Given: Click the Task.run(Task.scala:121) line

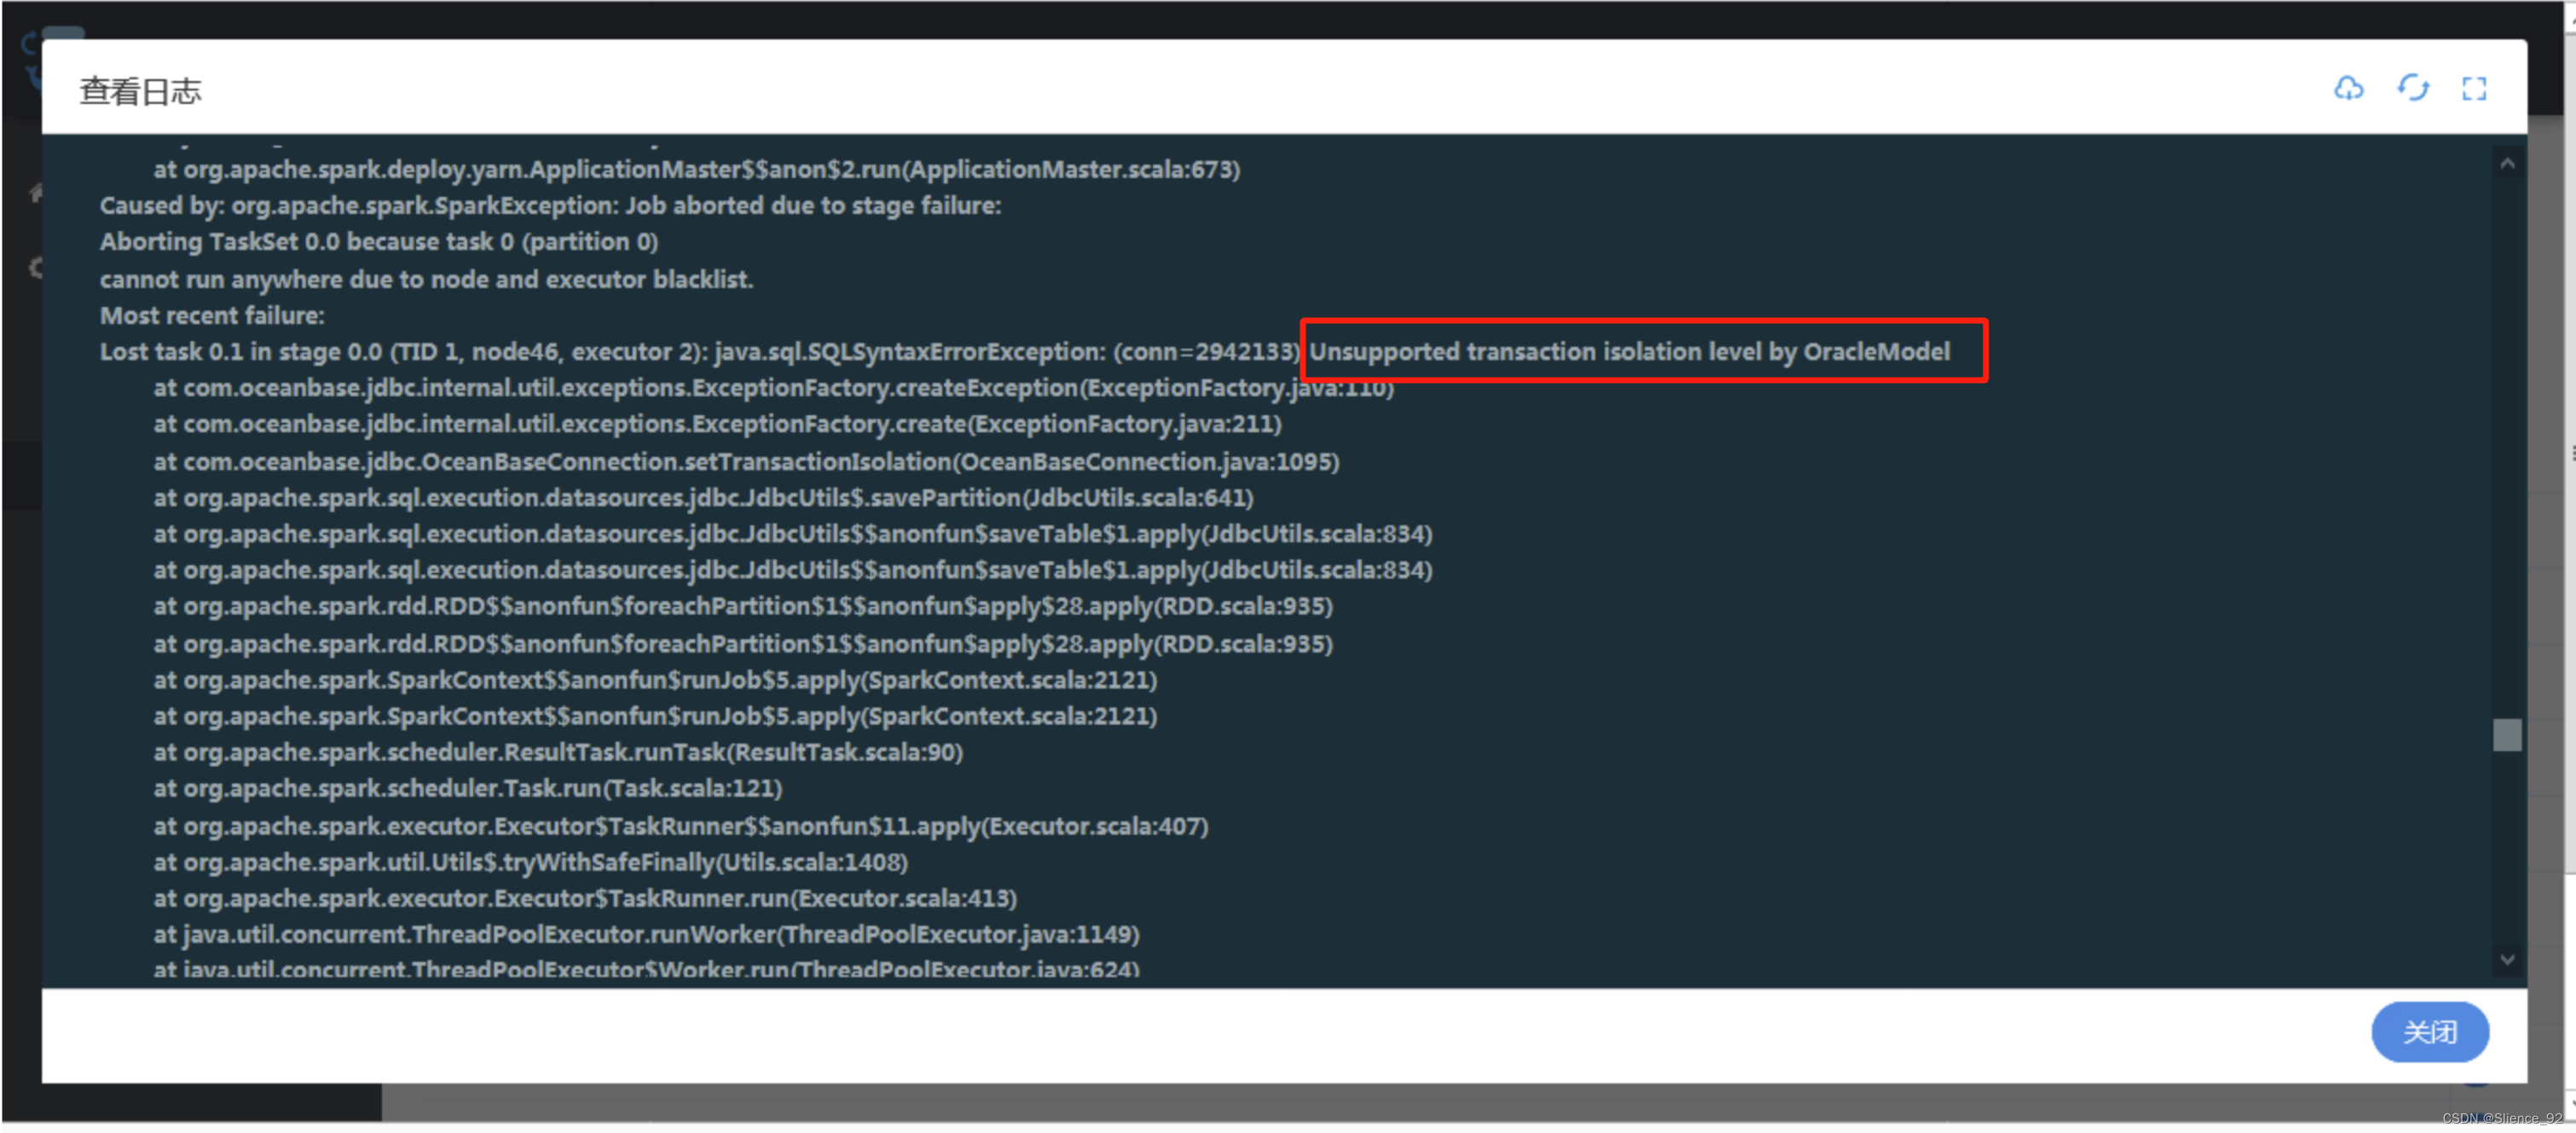Looking at the screenshot, I should 467,789.
